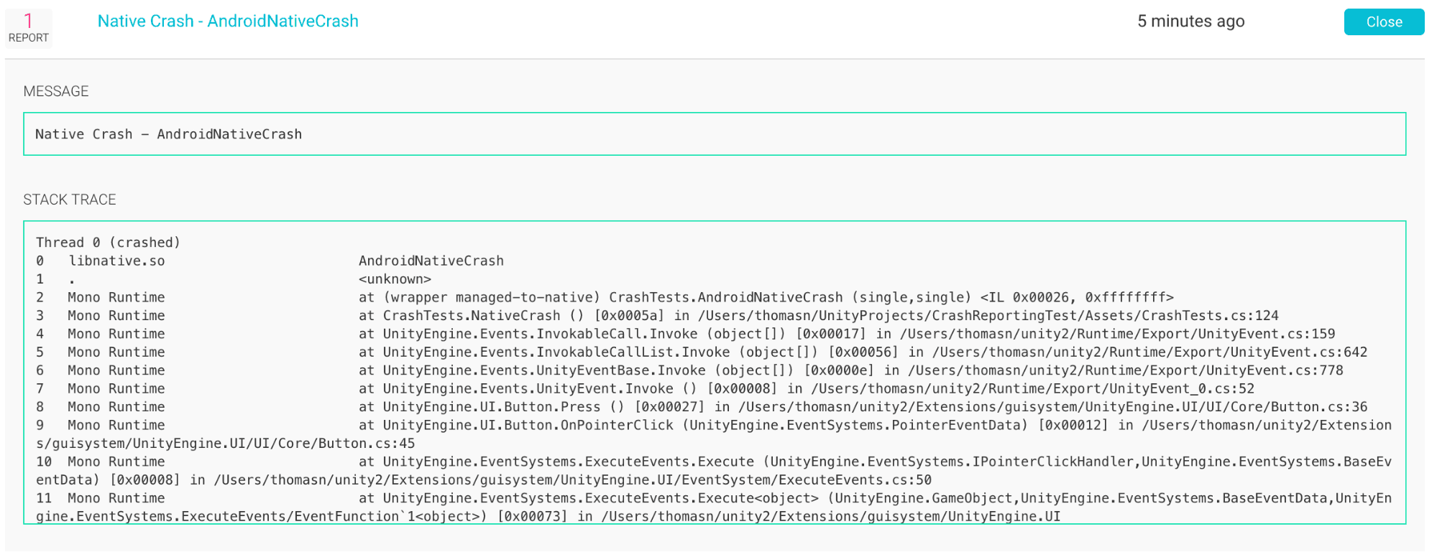1437x552 pixels.
Task: Click the UnityEventBase.Invoke frame 6 line
Action: (x=690, y=370)
